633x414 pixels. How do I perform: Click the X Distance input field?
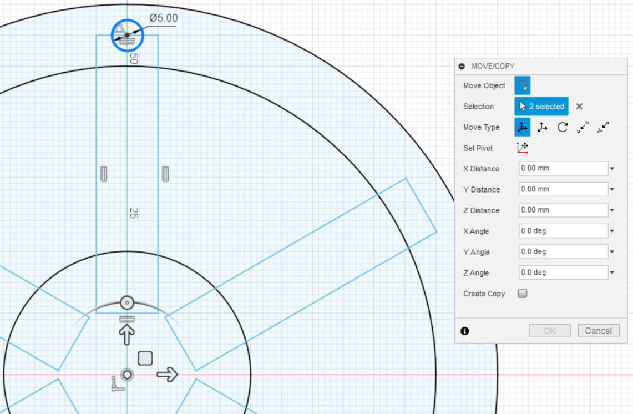pos(563,168)
